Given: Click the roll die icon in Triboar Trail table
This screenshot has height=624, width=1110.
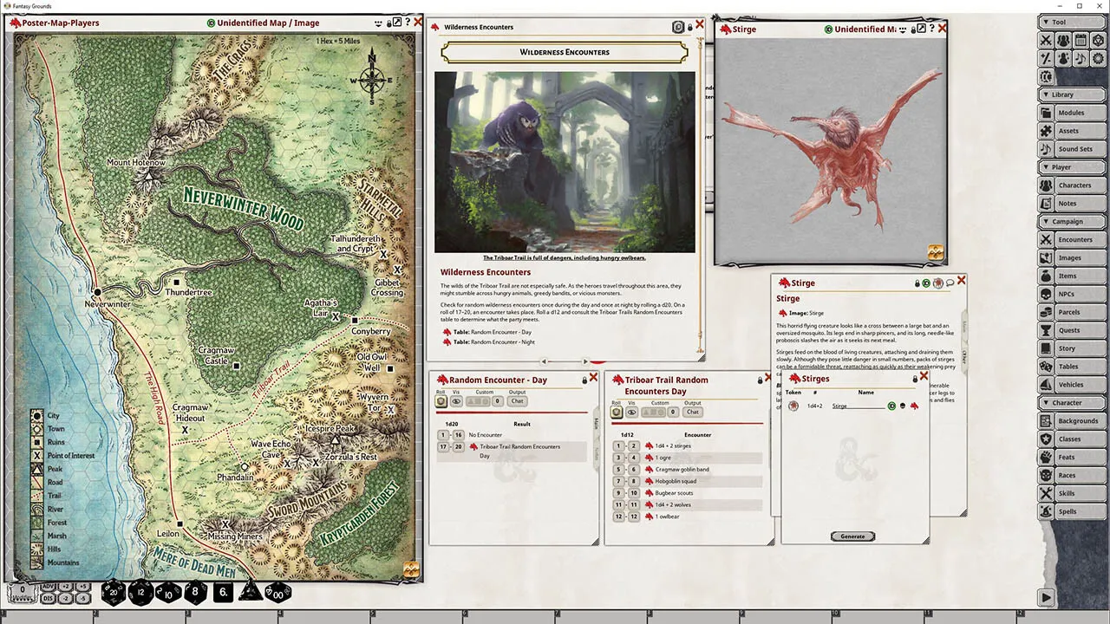Looking at the screenshot, I should [617, 412].
